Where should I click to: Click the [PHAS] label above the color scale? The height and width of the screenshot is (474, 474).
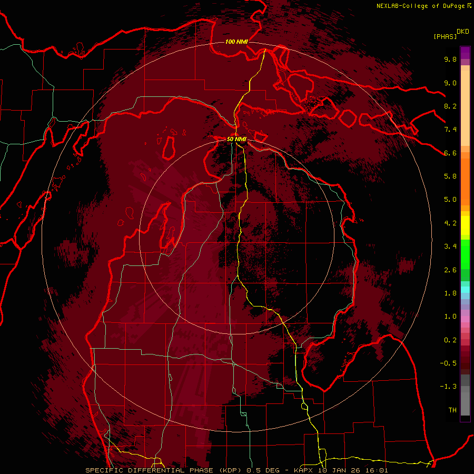coord(445,36)
